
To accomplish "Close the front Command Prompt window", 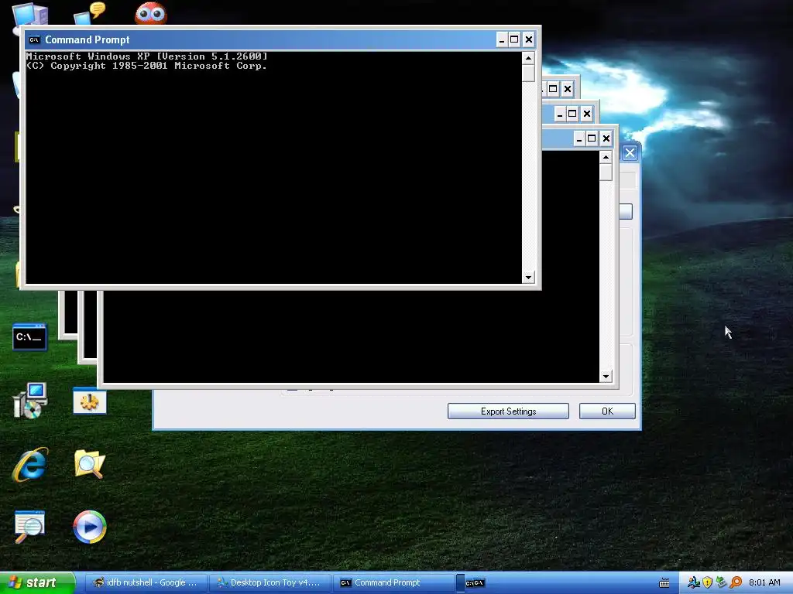I will click(x=528, y=40).
